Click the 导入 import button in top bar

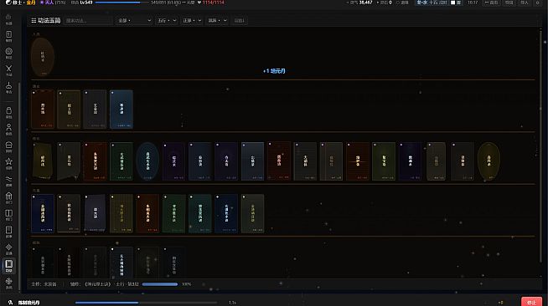525,3
